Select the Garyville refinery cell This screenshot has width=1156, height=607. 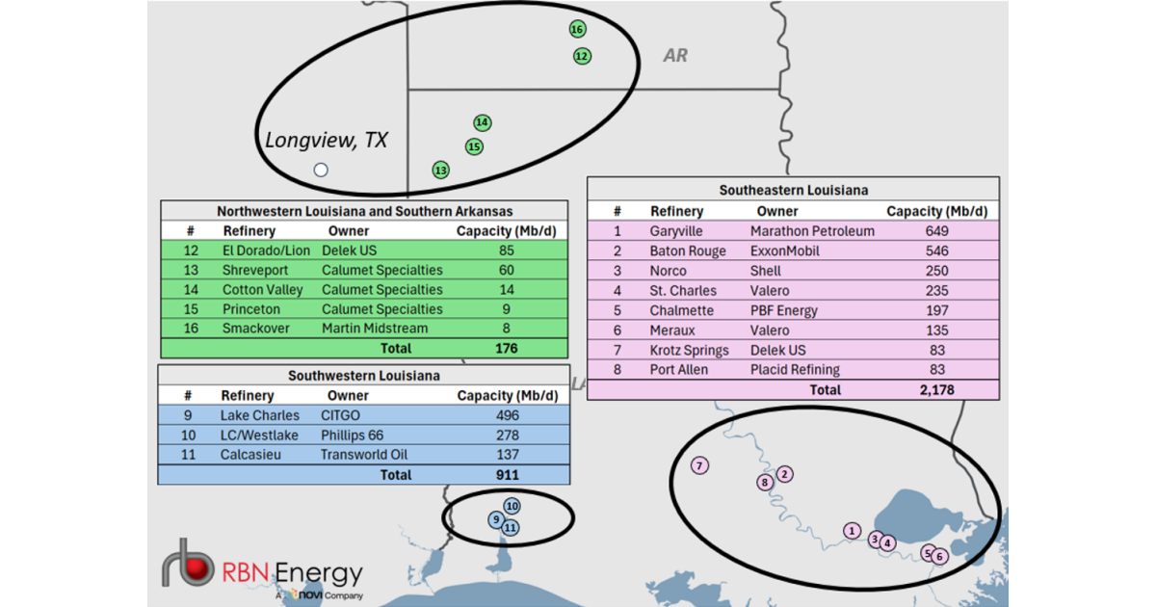coord(676,231)
